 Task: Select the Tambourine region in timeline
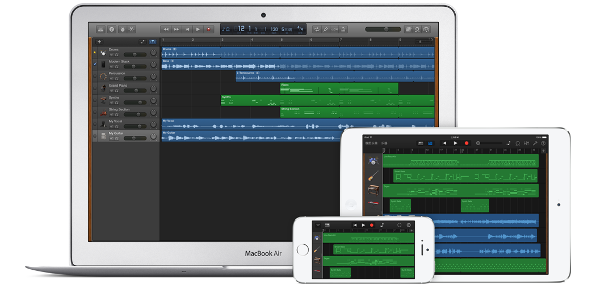pyautogui.click(x=335, y=76)
